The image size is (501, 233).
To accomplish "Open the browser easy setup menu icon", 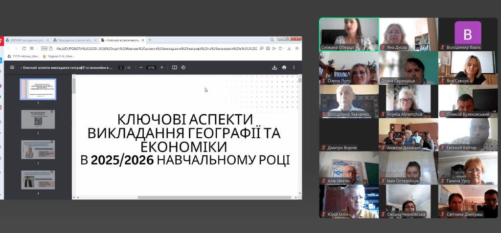I will point(297,48).
